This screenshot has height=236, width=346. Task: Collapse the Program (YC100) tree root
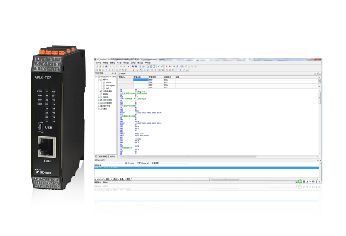pos(96,77)
